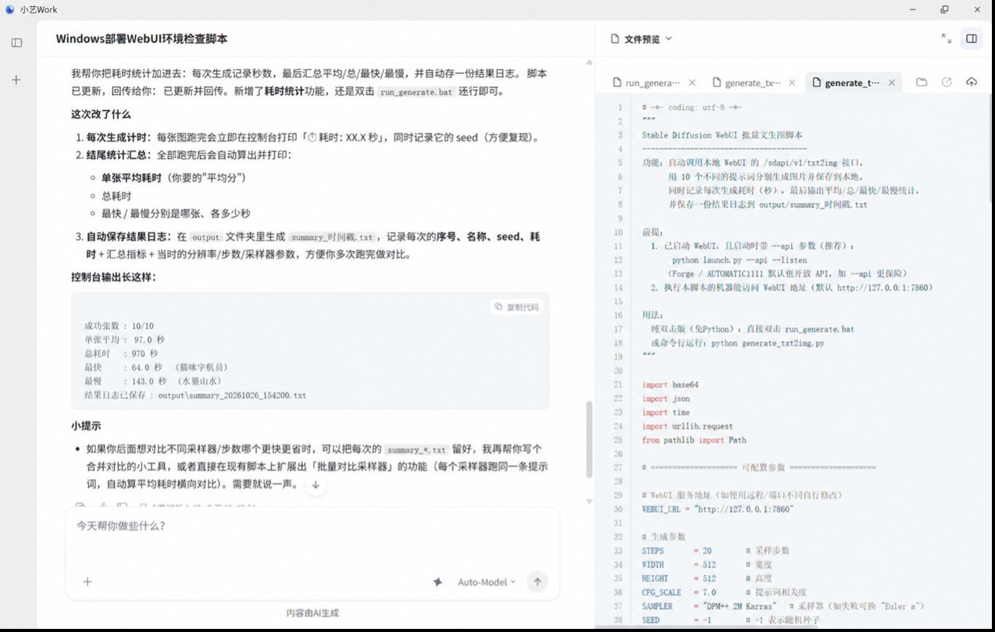This screenshot has height=632, width=995.
Task: Close the active generate_t… tab
Action: [891, 83]
